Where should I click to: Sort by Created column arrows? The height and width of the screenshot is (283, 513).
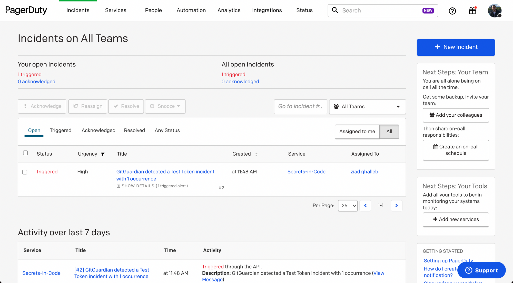(x=256, y=154)
